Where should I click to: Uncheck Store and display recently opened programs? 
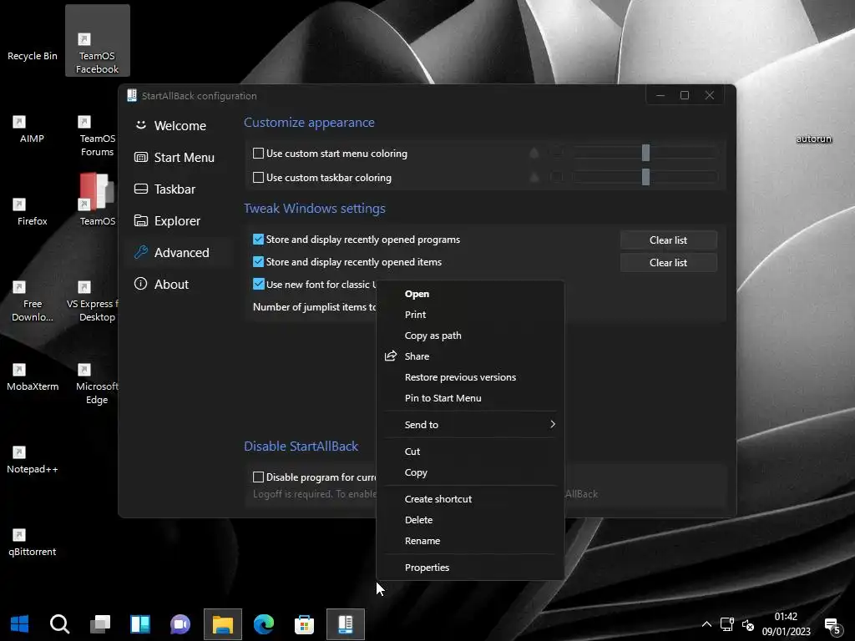pos(259,240)
